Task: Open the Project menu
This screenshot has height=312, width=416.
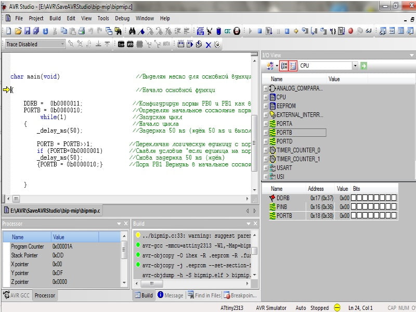Action: [x=36, y=18]
